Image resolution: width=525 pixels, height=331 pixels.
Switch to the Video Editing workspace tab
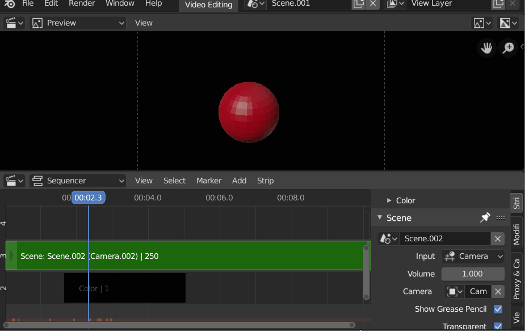(x=208, y=5)
